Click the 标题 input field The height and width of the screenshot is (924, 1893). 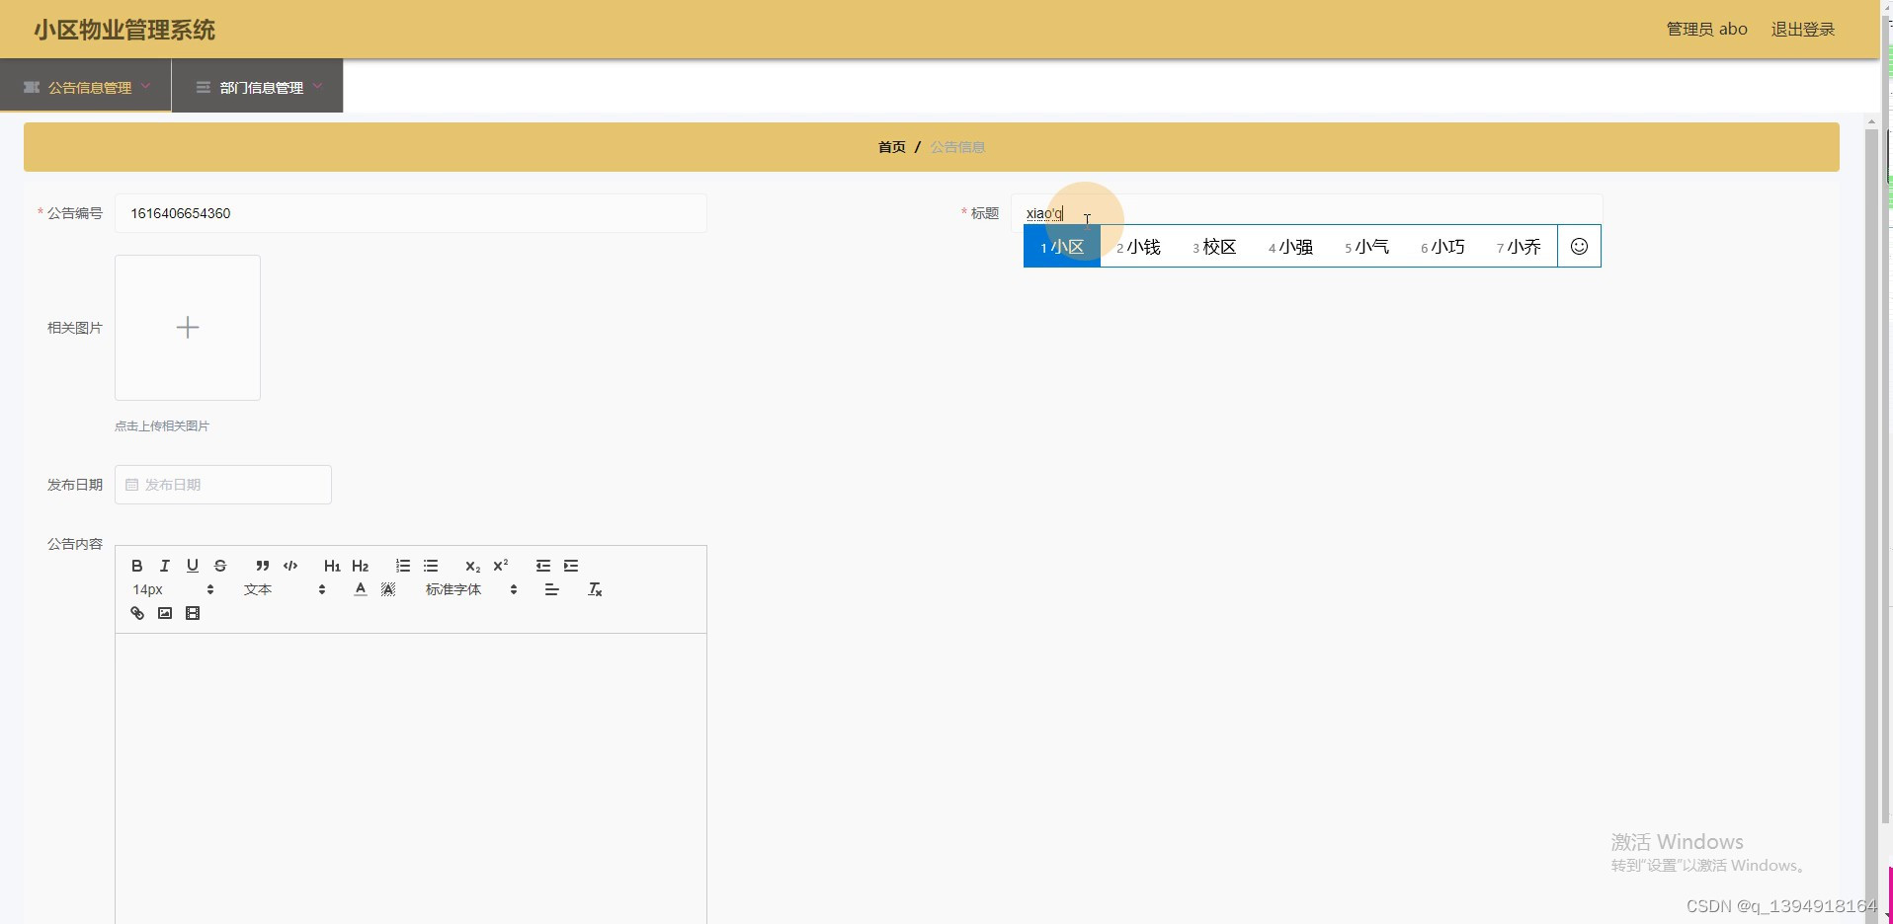pos(1306,213)
